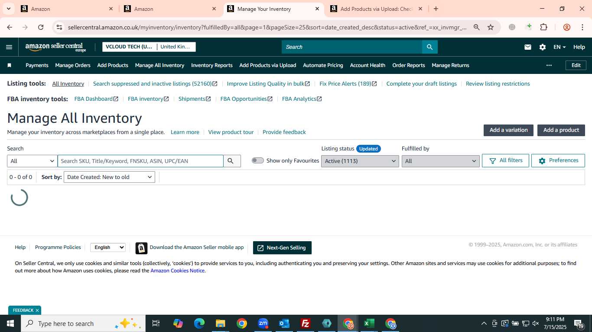The image size is (592, 332).
Task: Click the bookmark flag icon in nav bar
Action: 9,65
